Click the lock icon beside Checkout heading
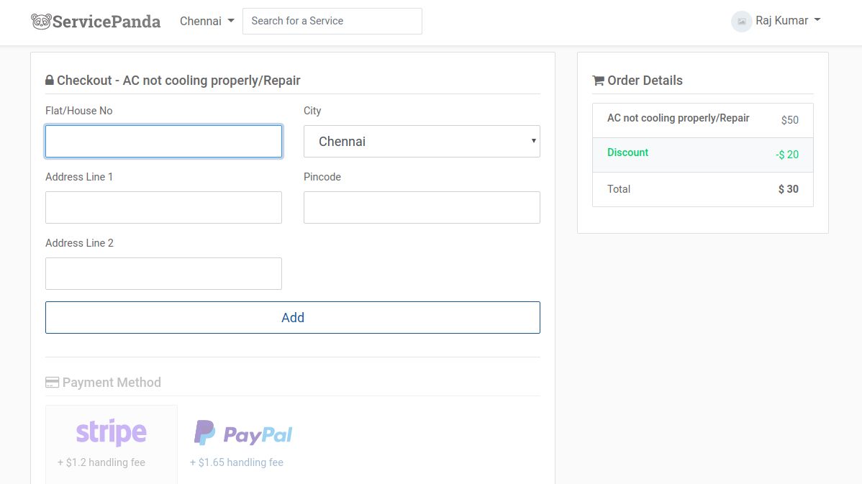Image resolution: width=862 pixels, height=484 pixels. (x=50, y=81)
